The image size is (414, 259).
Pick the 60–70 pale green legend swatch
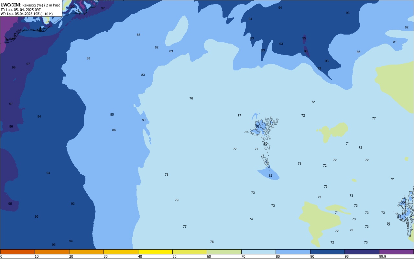click(224, 252)
